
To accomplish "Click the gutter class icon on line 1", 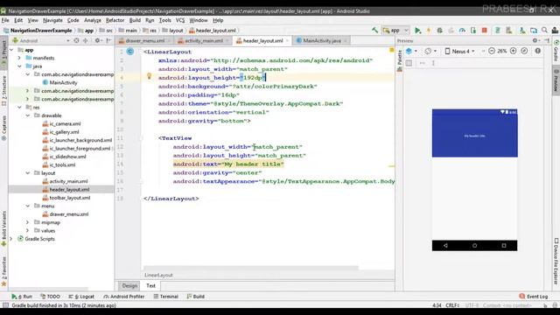I will pyautogui.click(x=130, y=52).
